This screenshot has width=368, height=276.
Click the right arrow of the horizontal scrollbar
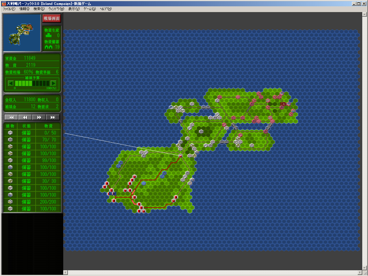pos(360,273)
